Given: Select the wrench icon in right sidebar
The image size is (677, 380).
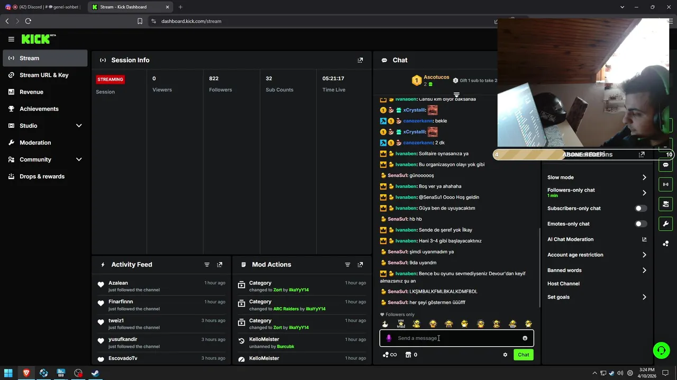Looking at the screenshot, I should [665, 223].
